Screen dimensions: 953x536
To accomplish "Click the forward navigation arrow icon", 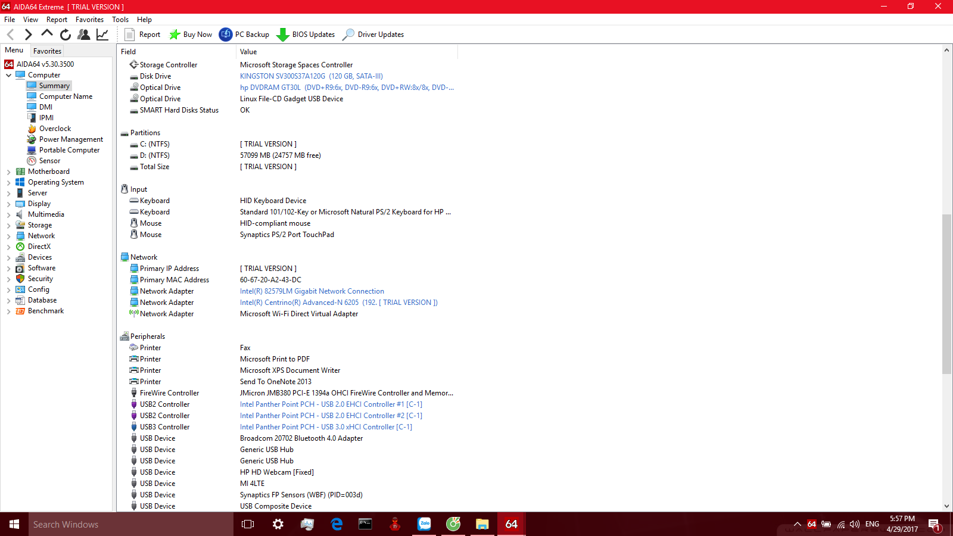I will [x=28, y=35].
